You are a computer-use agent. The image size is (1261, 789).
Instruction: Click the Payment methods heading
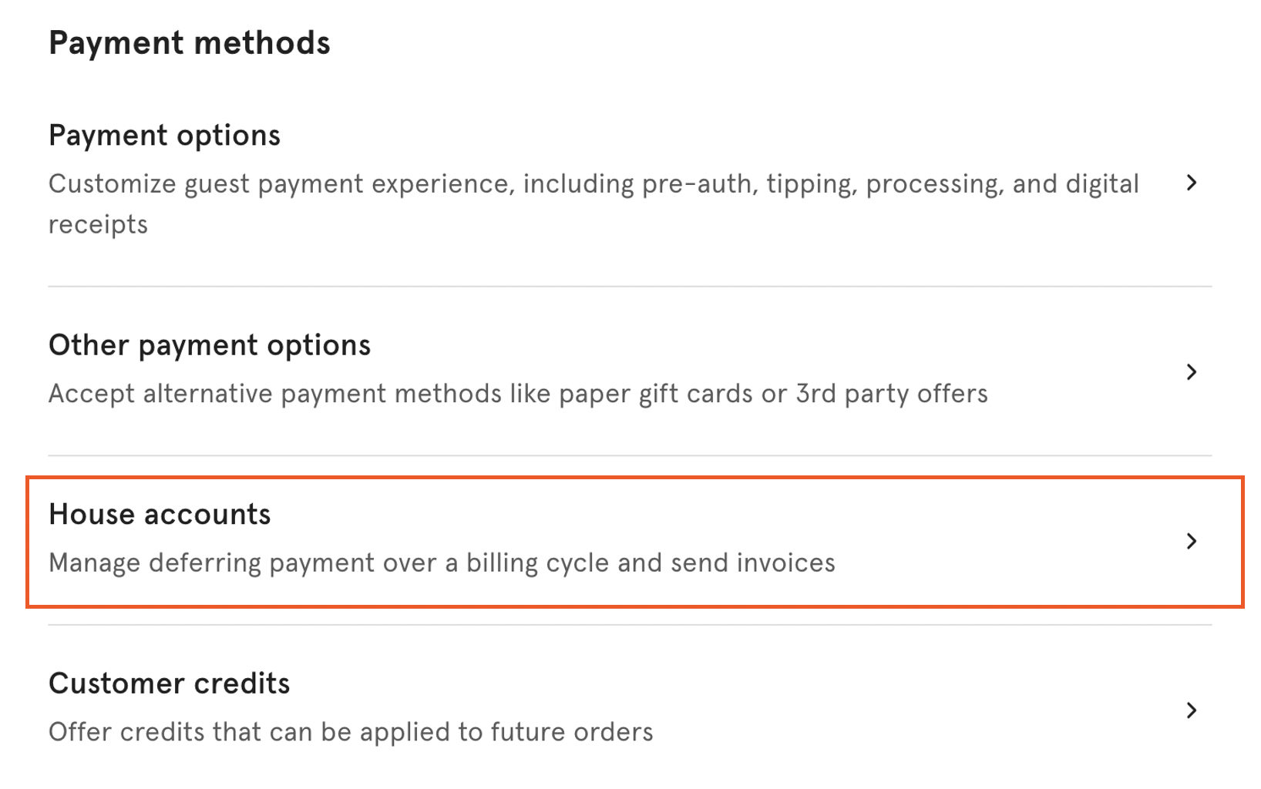click(x=190, y=43)
